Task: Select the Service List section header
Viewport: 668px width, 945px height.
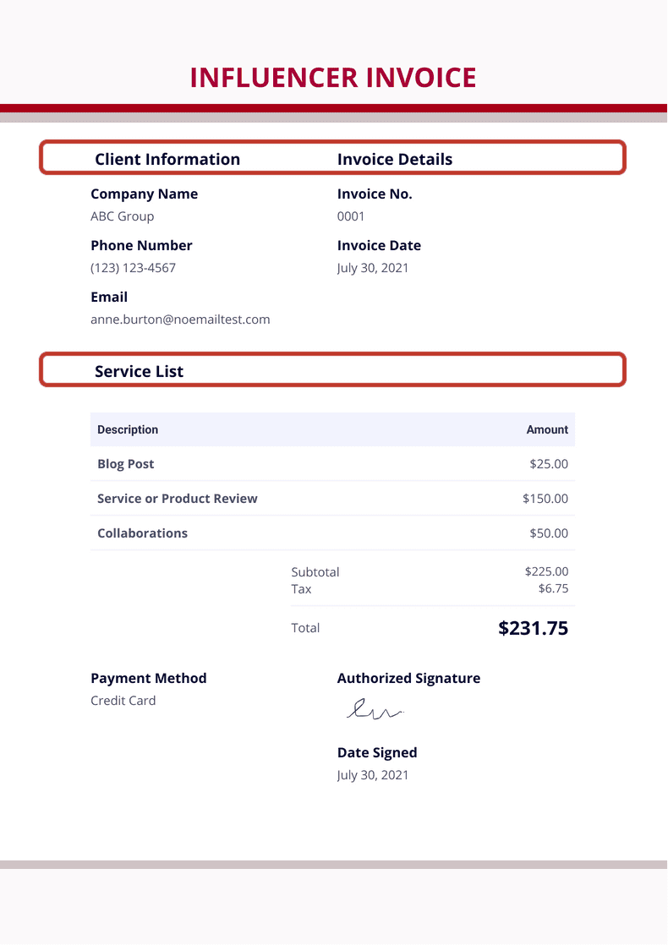Action: pos(140,371)
